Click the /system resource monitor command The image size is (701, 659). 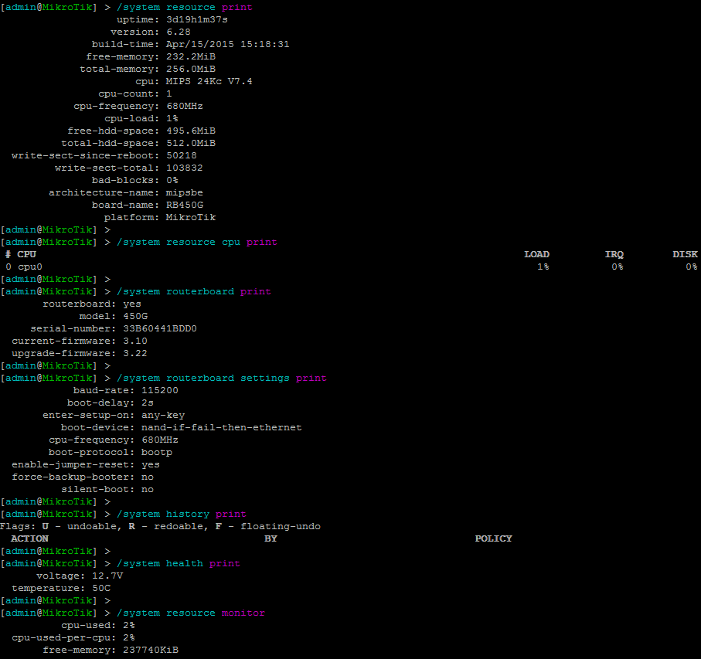point(191,613)
